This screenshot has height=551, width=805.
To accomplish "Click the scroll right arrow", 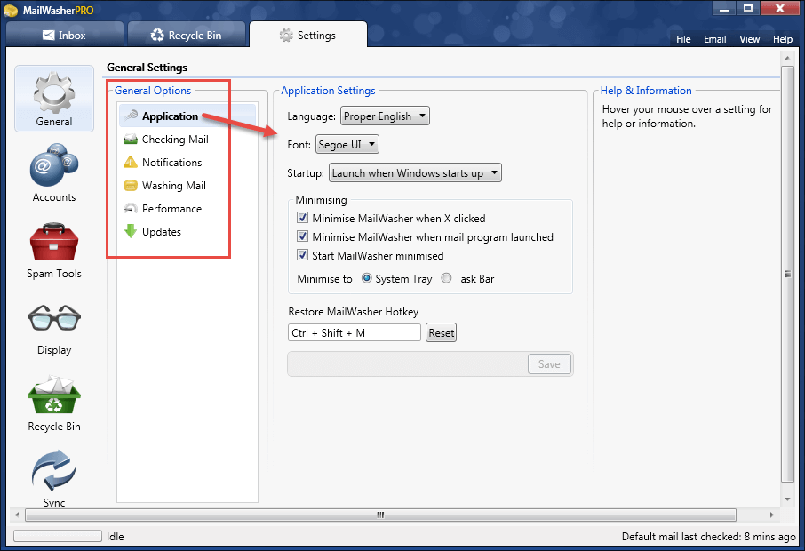I will (771, 515).
